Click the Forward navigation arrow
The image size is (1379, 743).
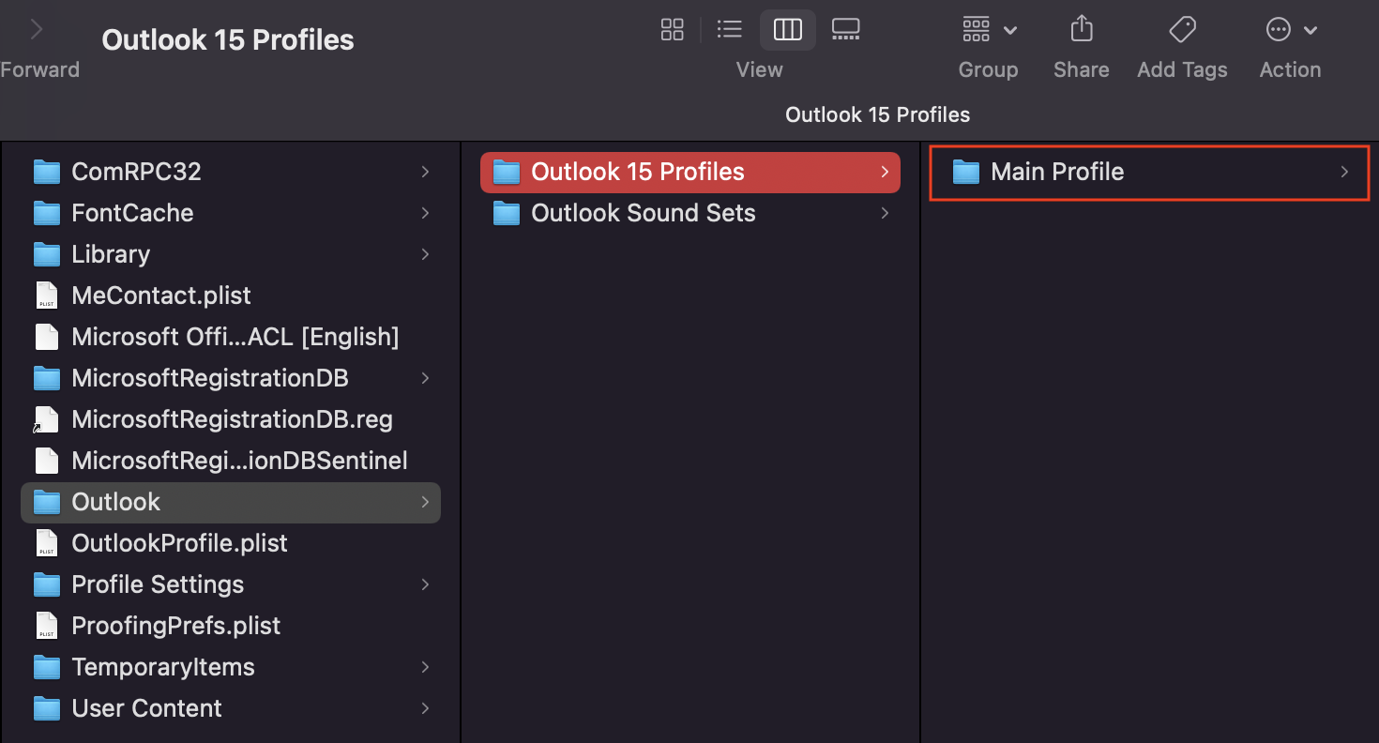coord(37,30)
